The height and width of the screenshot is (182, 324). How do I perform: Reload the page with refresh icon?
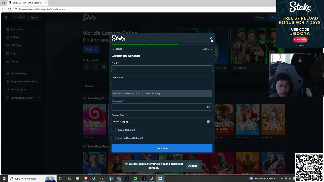click(9, 9)
